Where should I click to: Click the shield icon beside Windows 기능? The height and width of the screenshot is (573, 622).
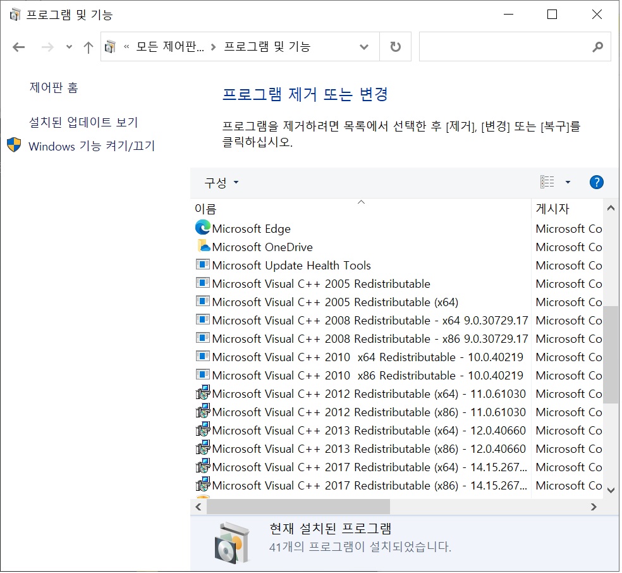(x=15, y=145)
